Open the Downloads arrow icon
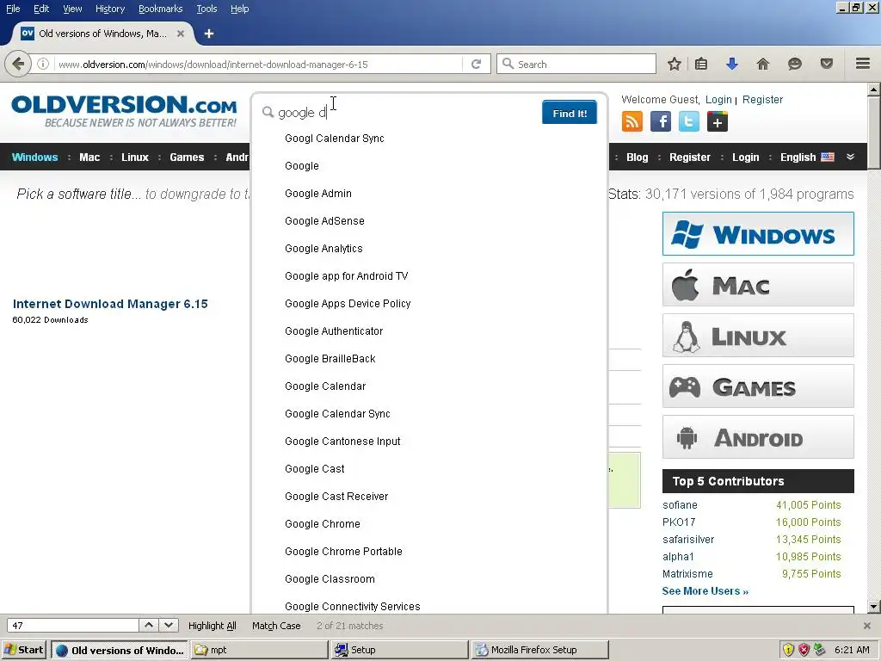This screenshot has width=881, height=661. click(x=731, y=64)
